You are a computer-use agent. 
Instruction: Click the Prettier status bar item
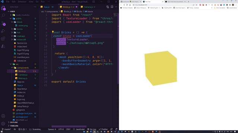(103, 129)
